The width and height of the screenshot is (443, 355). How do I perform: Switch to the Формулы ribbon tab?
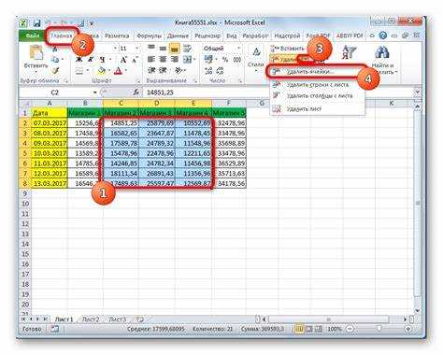149,35
